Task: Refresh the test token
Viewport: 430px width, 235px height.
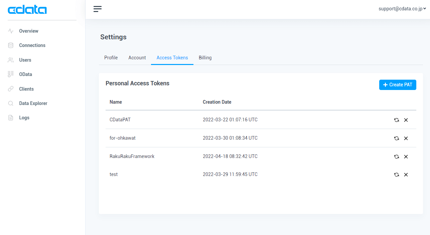Action: click(397, 175)
